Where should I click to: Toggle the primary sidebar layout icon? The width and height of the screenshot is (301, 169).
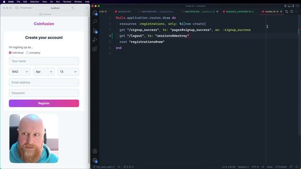point(285,6)
